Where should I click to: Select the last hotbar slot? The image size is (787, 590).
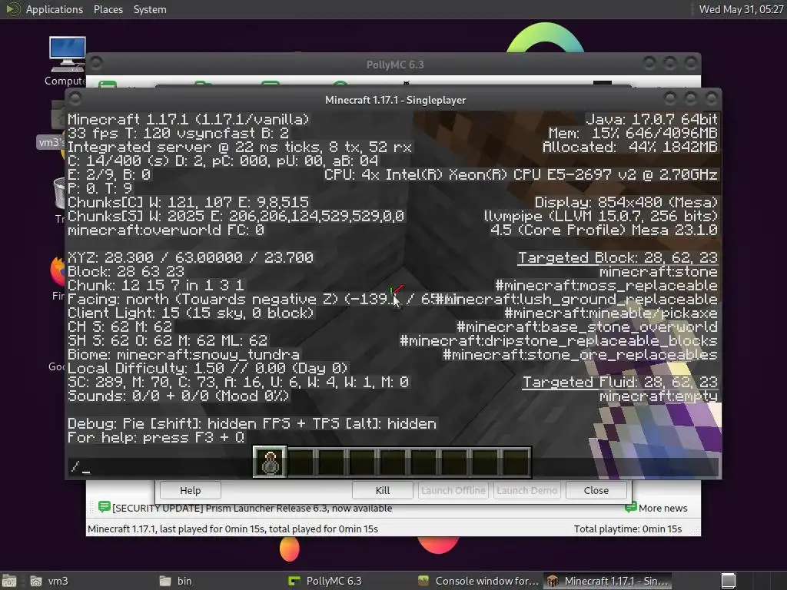[x=516, y=462]
